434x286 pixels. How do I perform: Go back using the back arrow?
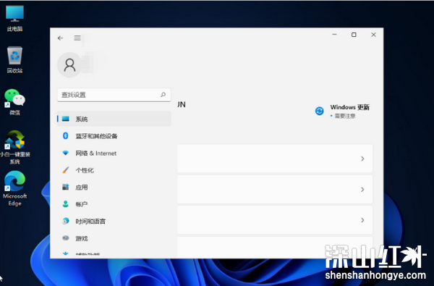pos(60,38)
